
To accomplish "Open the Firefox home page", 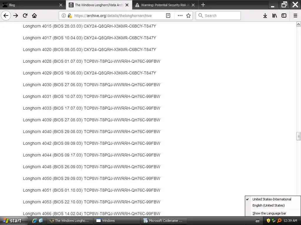I will (34, 16).
